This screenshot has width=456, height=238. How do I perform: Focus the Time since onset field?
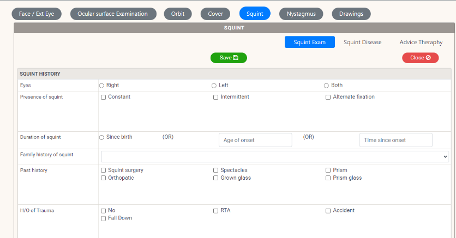coord(395,140)
